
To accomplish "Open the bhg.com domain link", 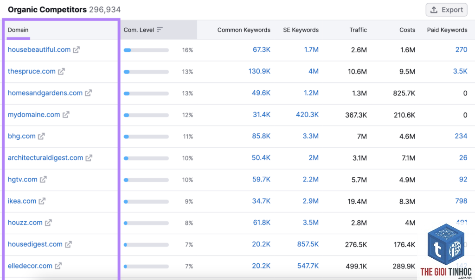I will point(21,136).
